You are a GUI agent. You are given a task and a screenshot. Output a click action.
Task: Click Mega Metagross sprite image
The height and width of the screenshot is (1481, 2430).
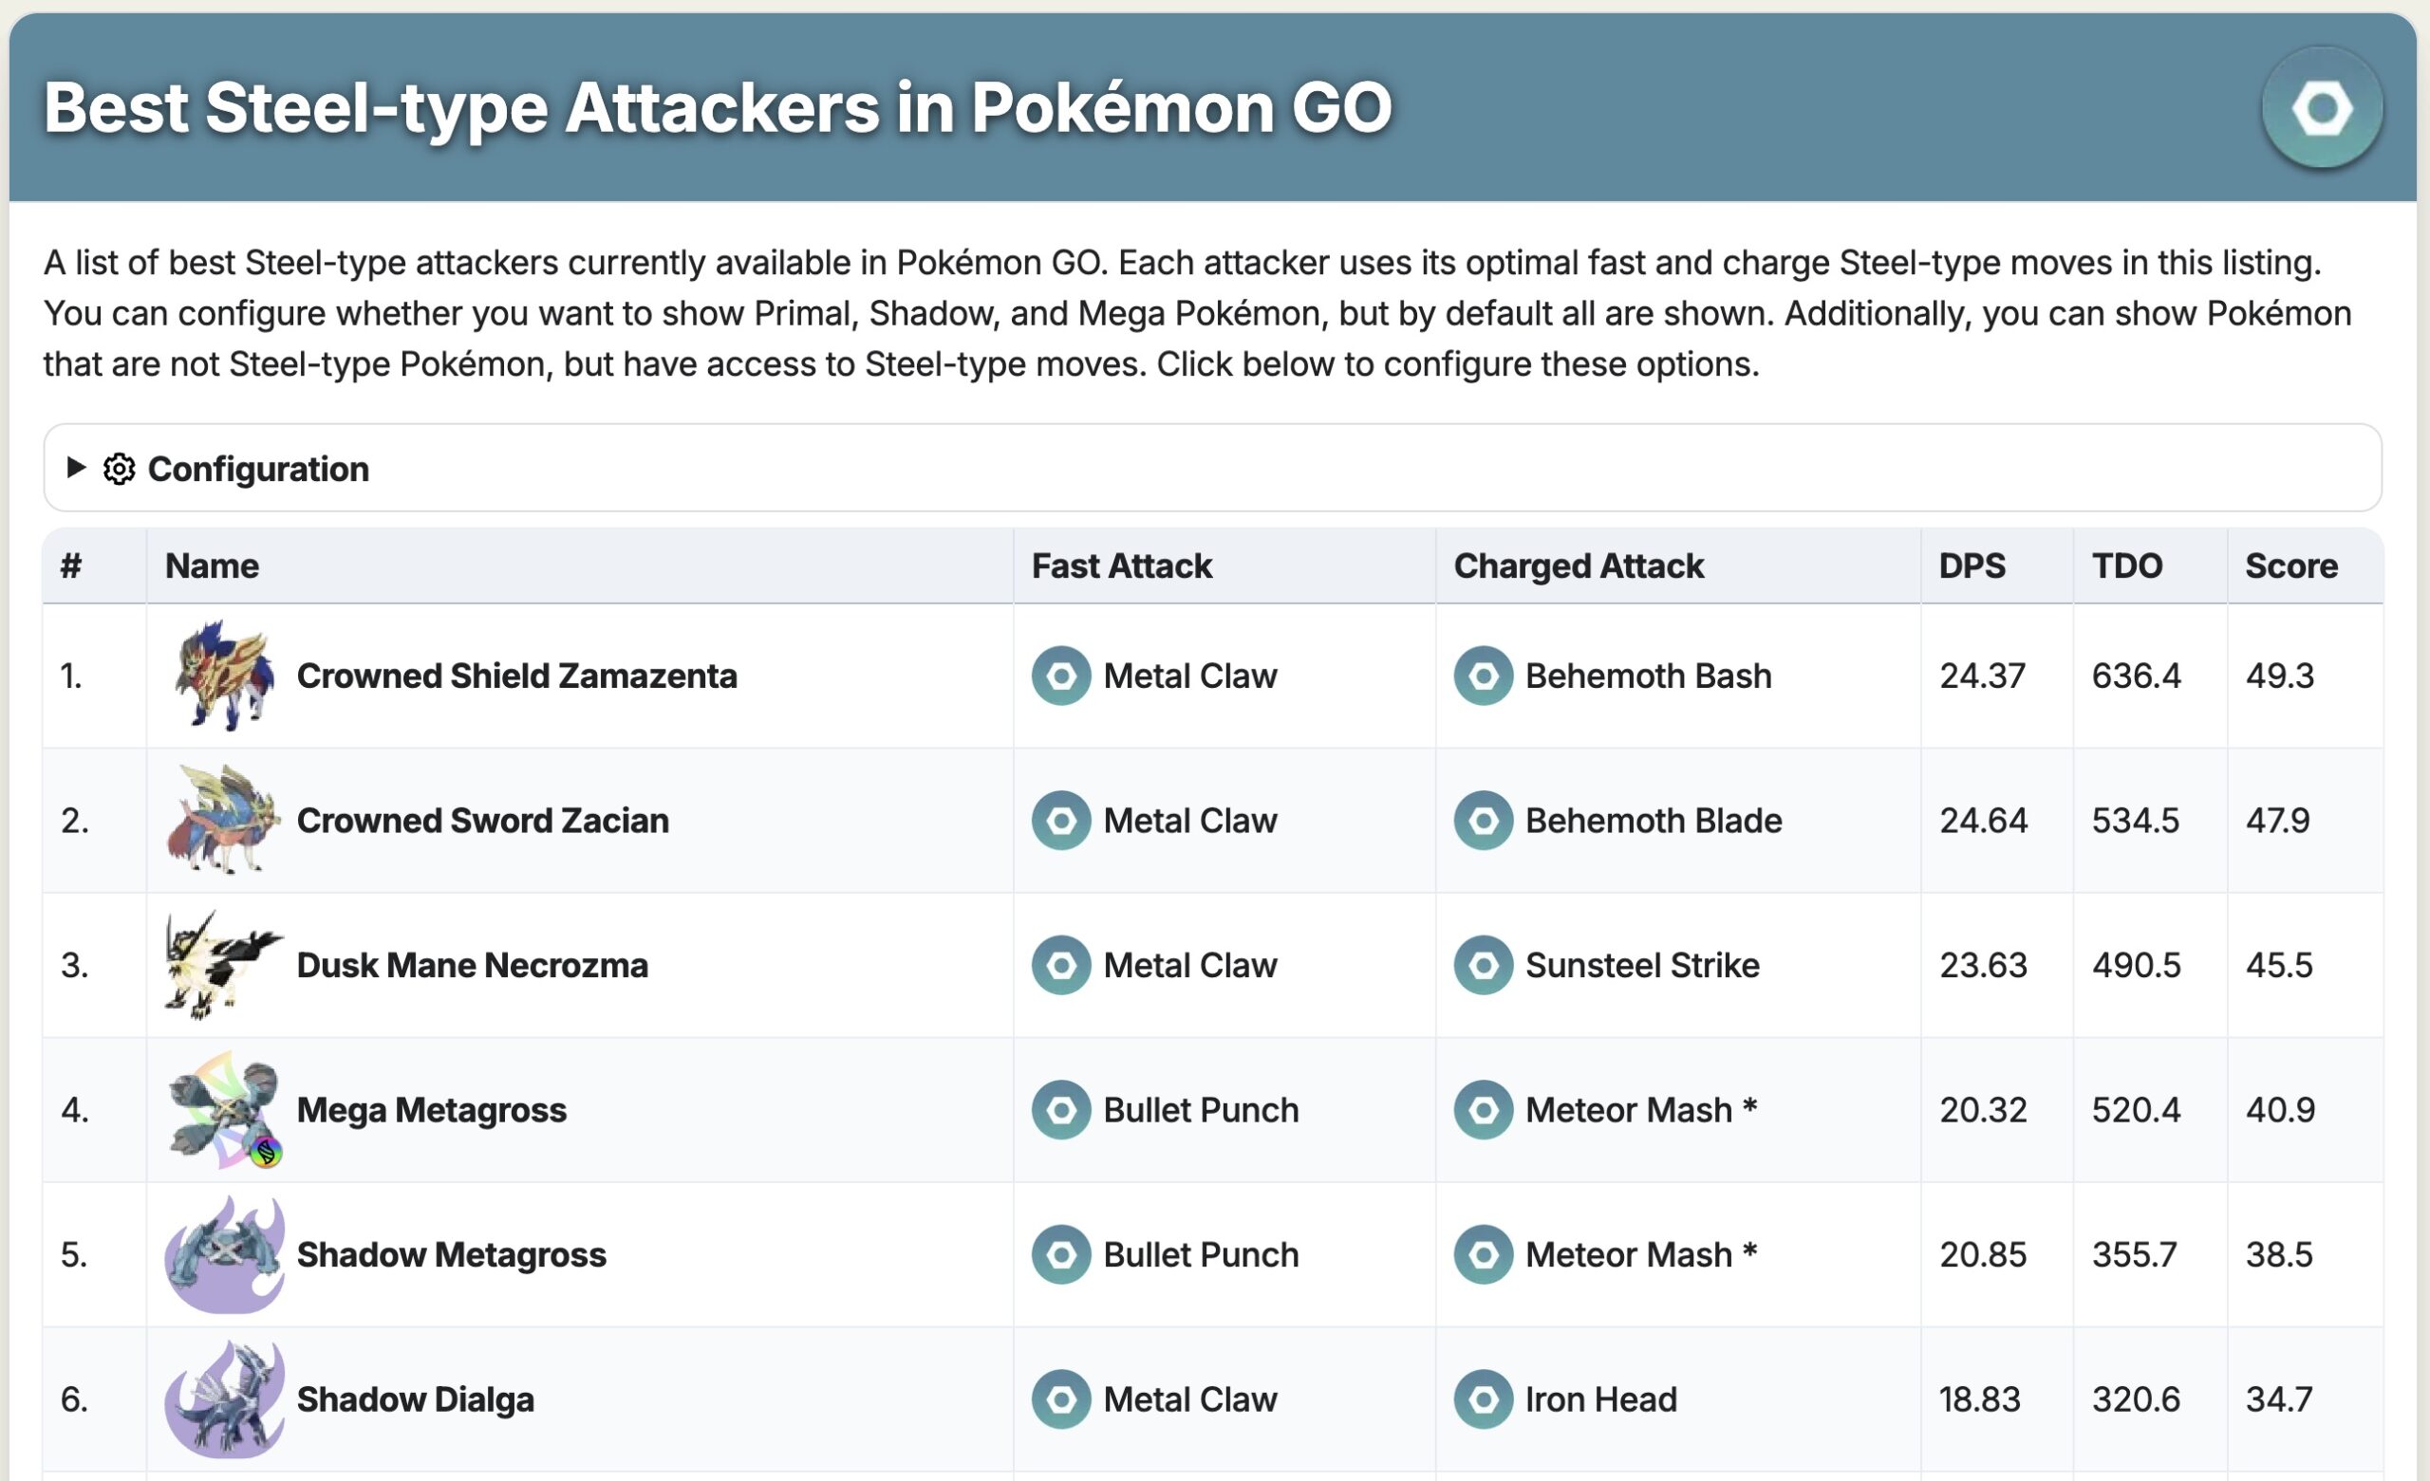[224, 1109]
